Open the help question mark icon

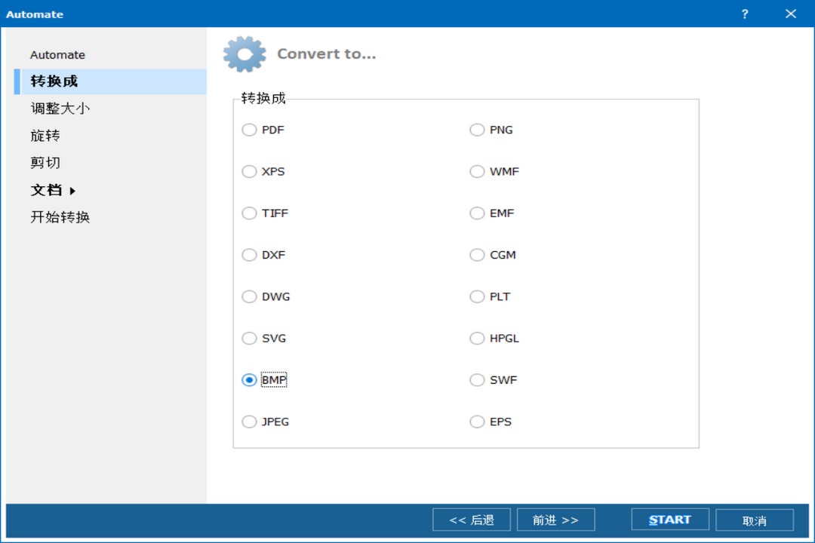pyautogui.click(x=744, y=14)
